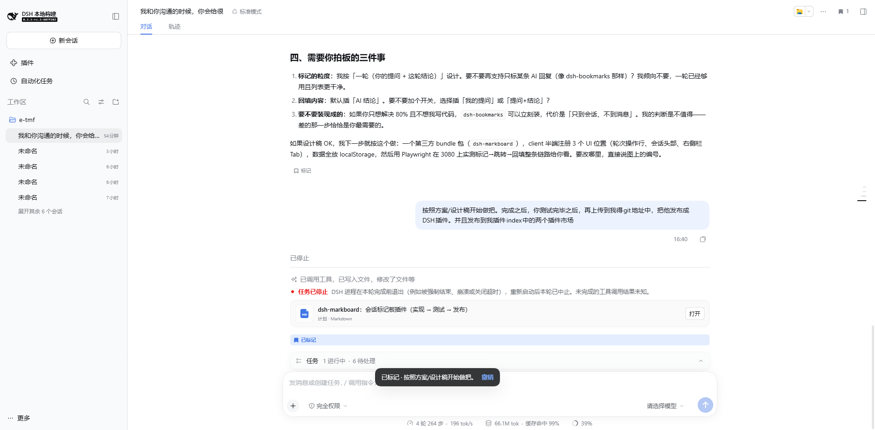Open the folder icon in top toolbar
Viewport: 875px width, 430px height.
click(x=799, y=12)
